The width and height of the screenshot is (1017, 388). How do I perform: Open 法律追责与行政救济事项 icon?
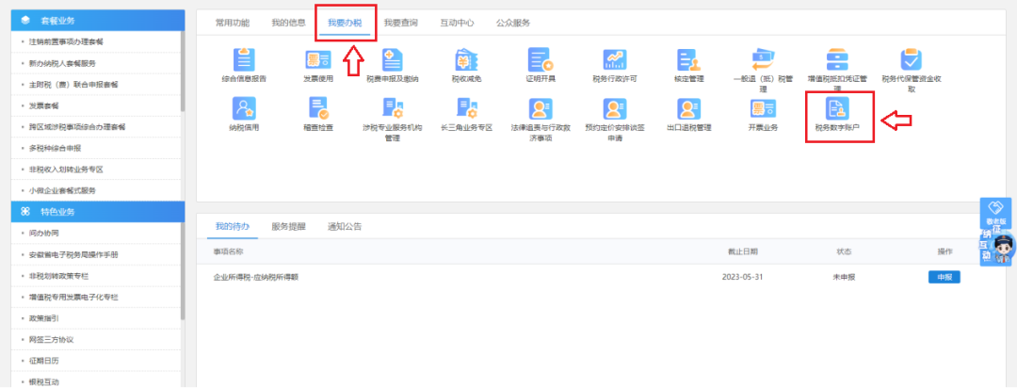click(x=540, y=108)
